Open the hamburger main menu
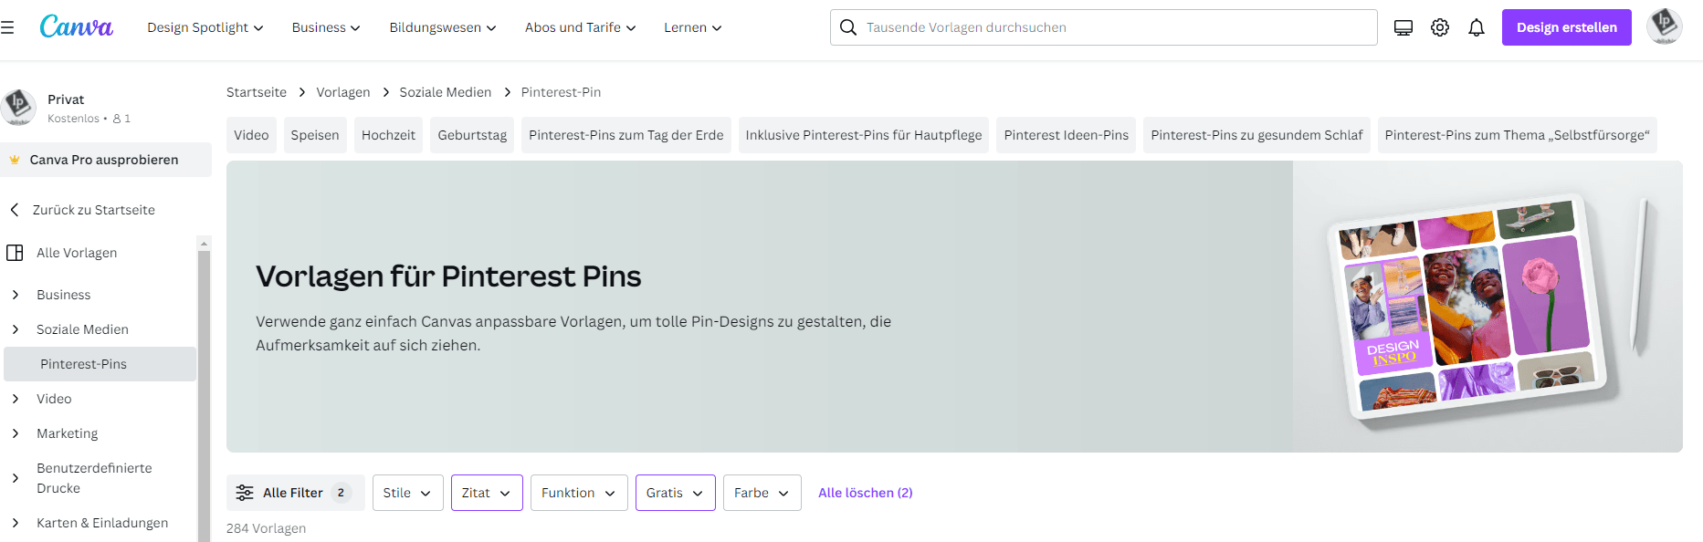 coord(7,27)
